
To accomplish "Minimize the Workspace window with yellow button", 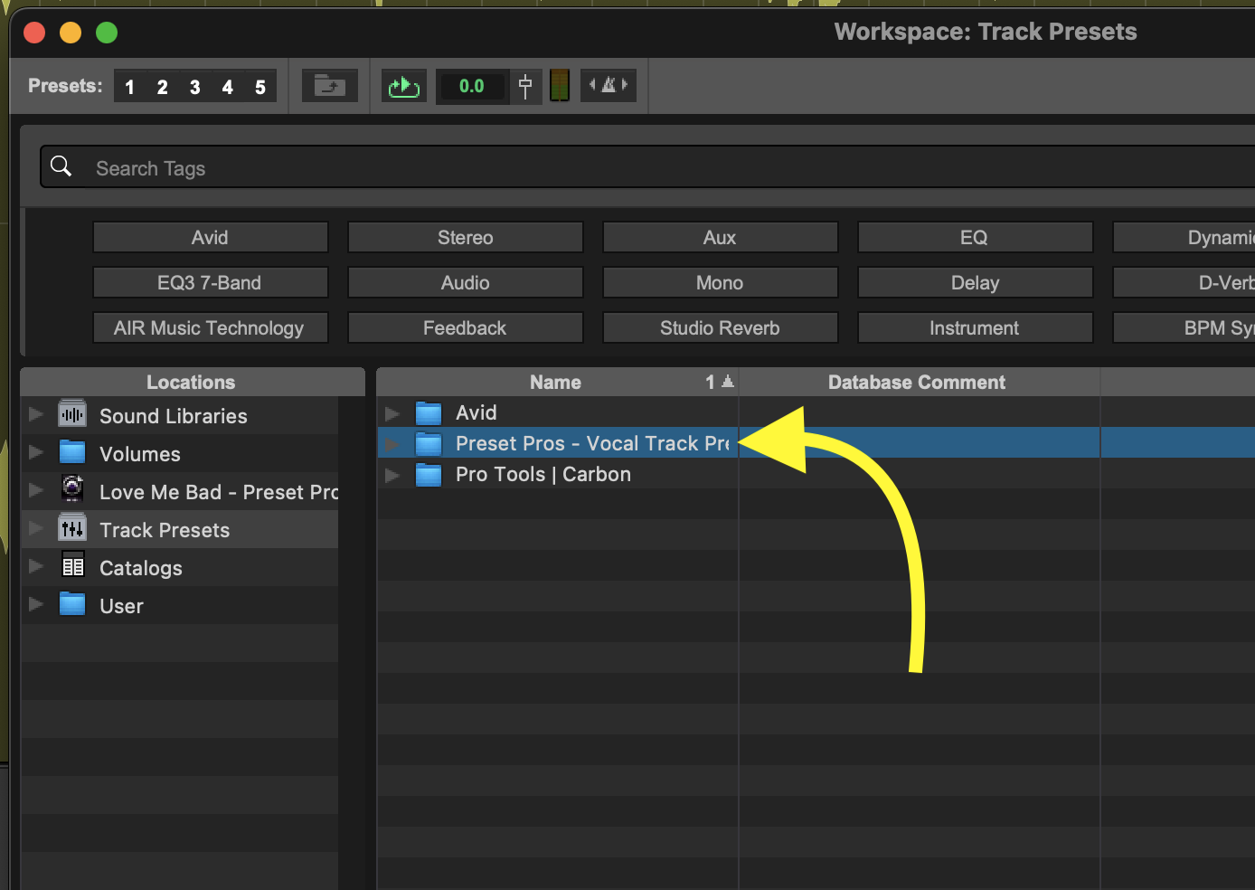I will 71,33.
